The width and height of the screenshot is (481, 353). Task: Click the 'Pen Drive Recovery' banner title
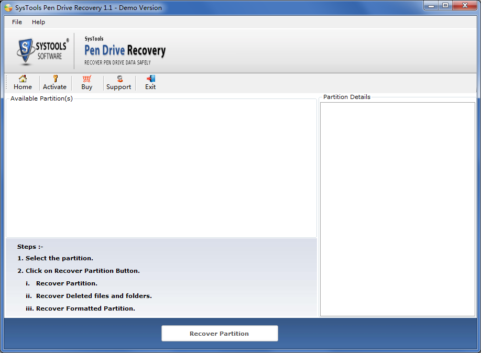[x=125, y=51]
